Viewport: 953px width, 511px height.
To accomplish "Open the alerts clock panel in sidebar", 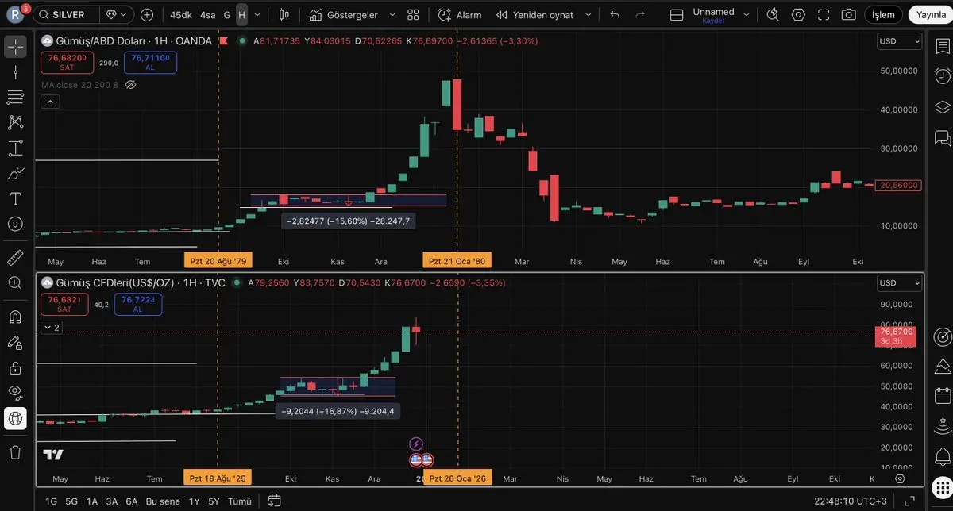I will [x=943, y=76].
